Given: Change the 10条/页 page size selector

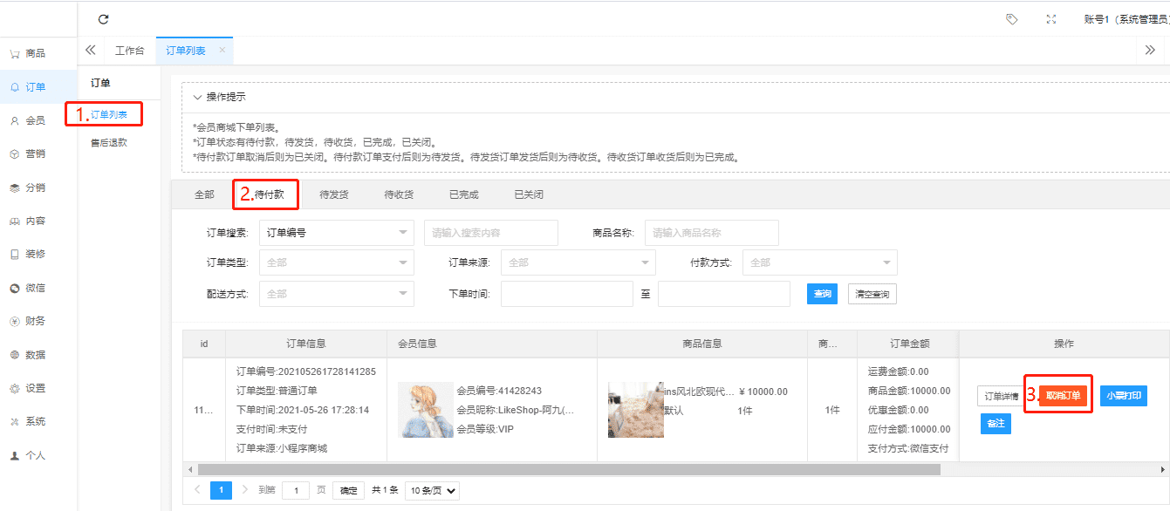Looking at the screenshot, I should [433, 491].
